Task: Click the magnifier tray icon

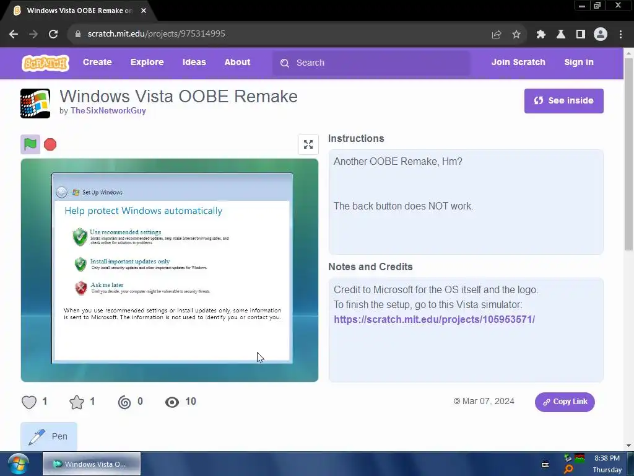Action: coord(568,470)
